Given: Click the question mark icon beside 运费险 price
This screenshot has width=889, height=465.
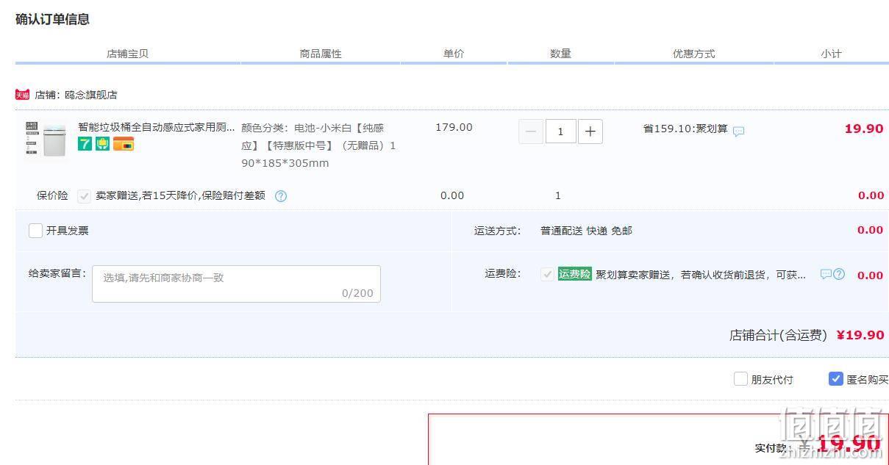Looking at the screenshot, I should pos(839,274).
